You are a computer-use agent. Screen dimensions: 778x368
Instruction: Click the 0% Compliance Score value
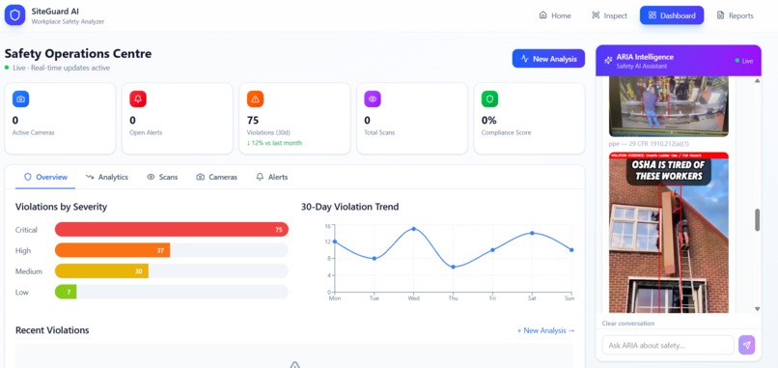[488, 120]
